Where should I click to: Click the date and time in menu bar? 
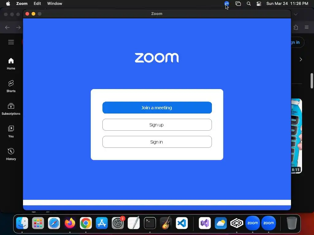coord(287,4)
